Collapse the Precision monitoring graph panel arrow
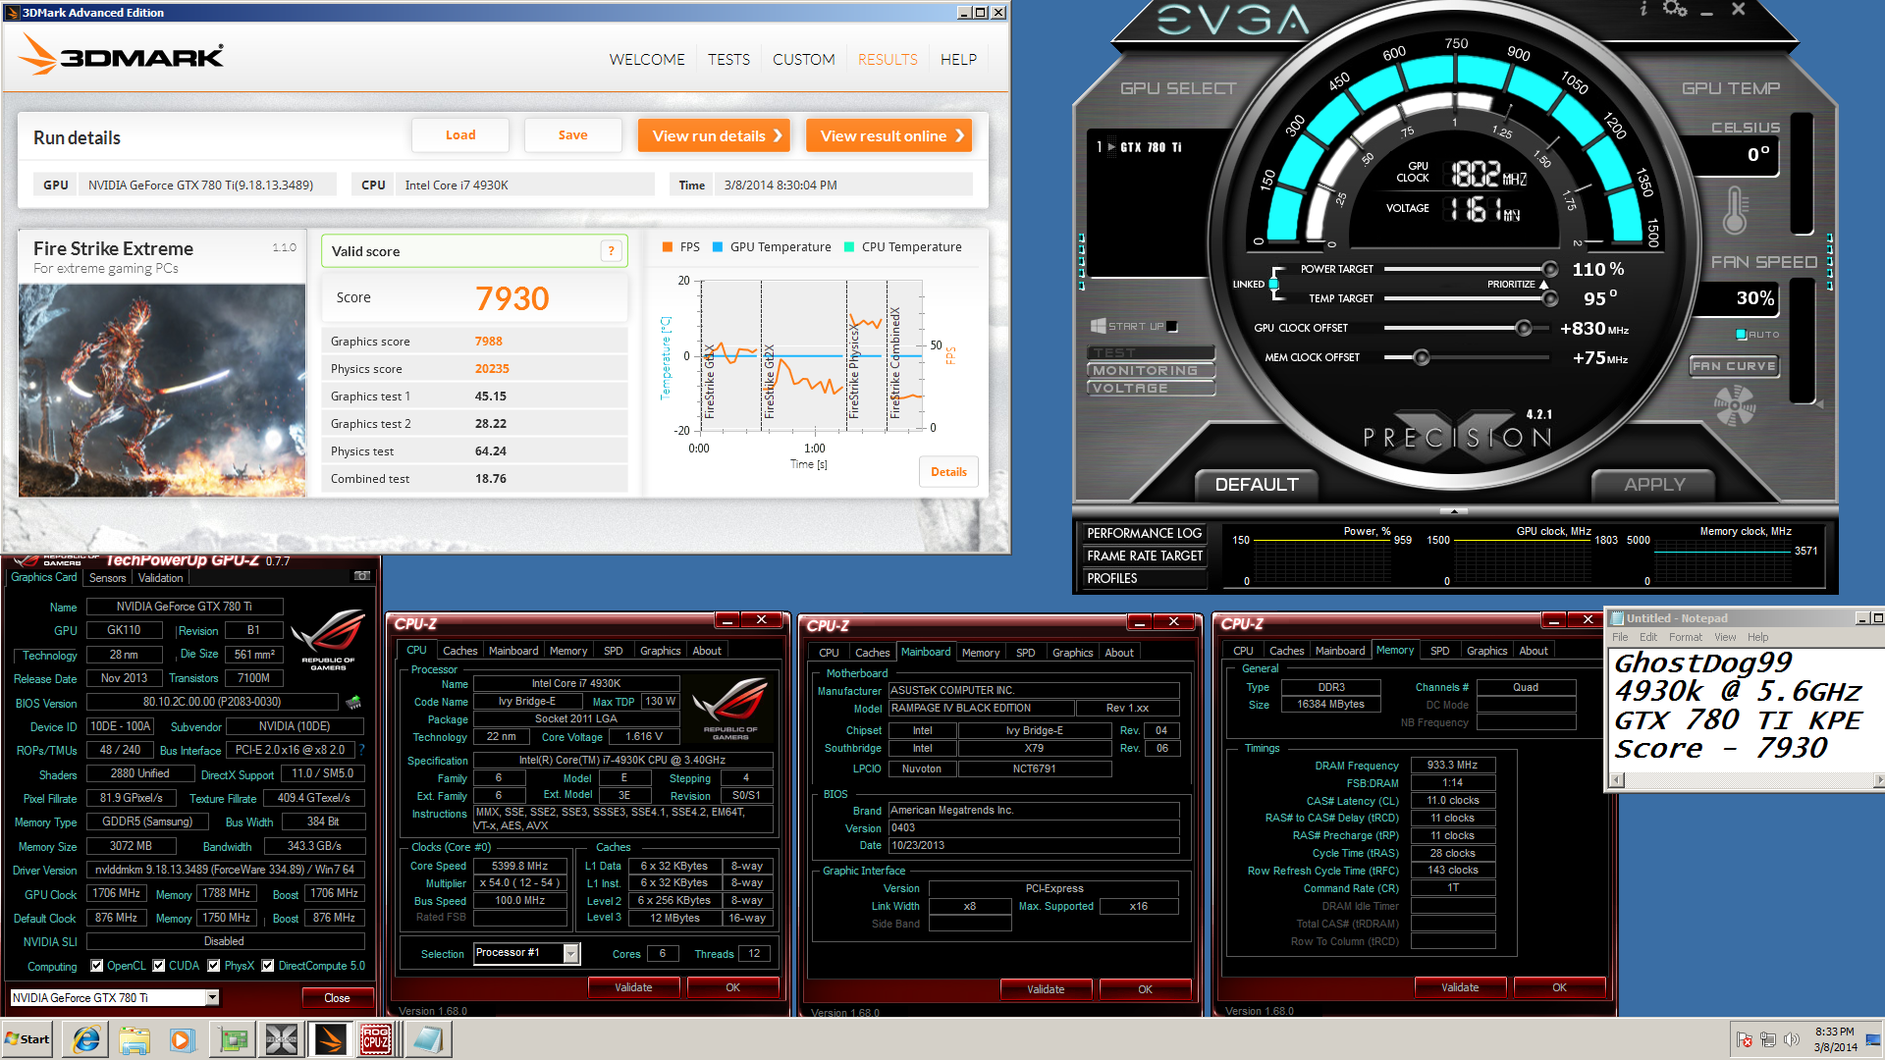The width and height of the screenshot is (1885, 1060). pyautogui.click(x=1454, y=510)
